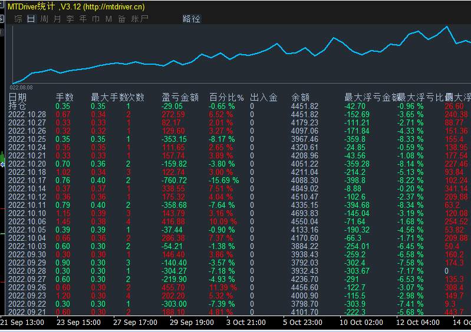
Task: Select the M tab
Action: tap(108, 19)
